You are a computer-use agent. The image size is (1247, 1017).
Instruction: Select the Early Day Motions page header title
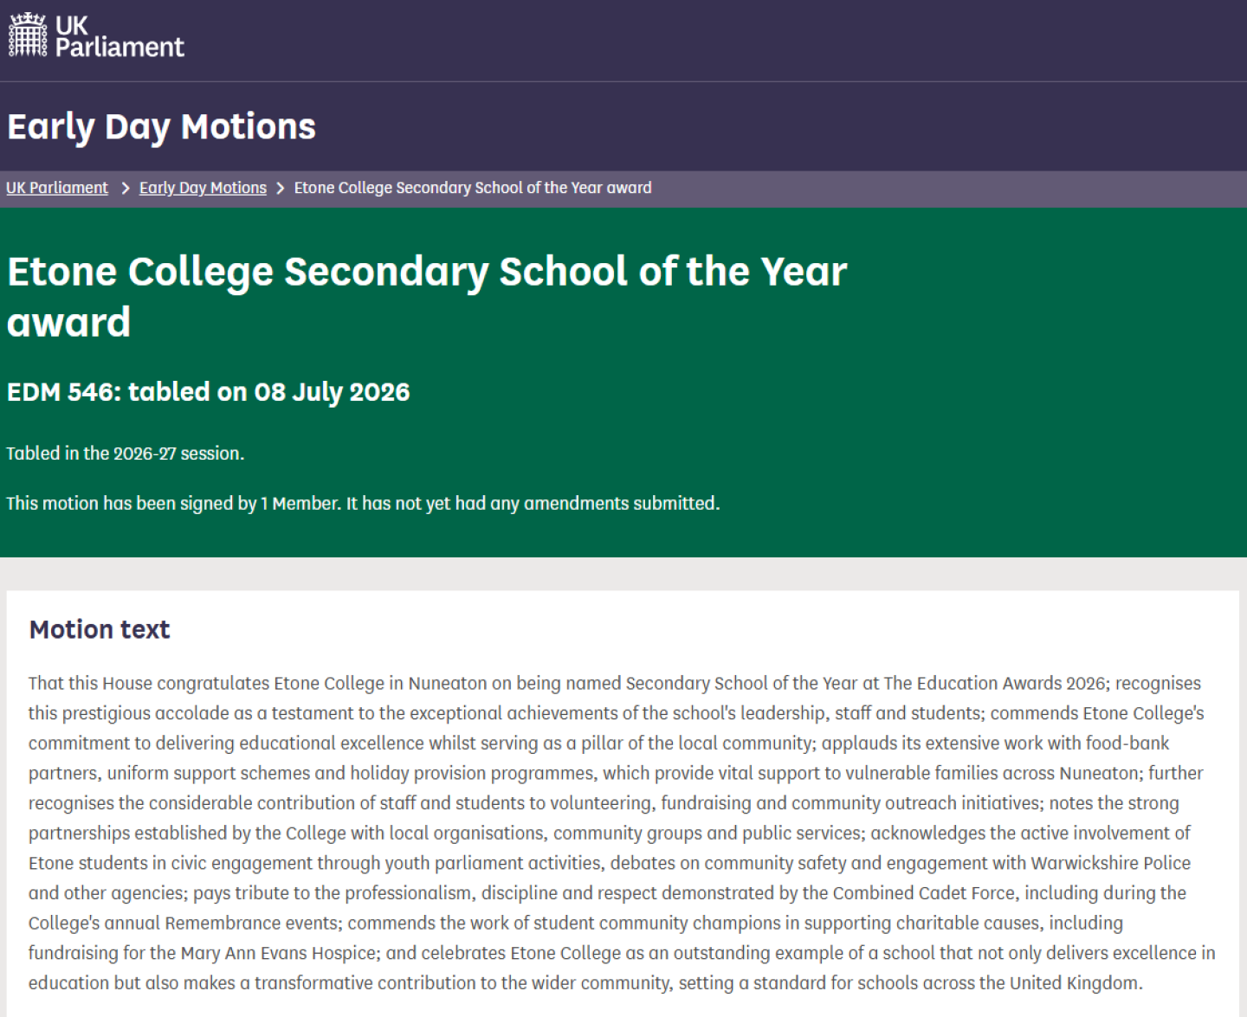tap(161, 126)
